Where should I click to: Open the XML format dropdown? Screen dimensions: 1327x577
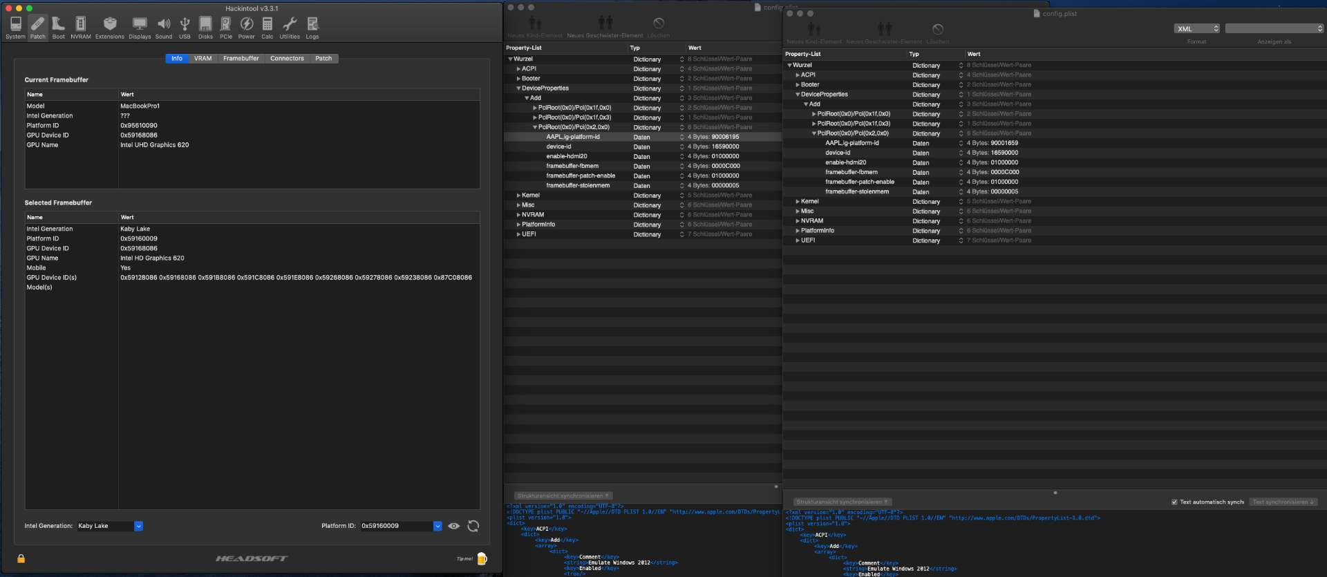[x=1197, y=29]
